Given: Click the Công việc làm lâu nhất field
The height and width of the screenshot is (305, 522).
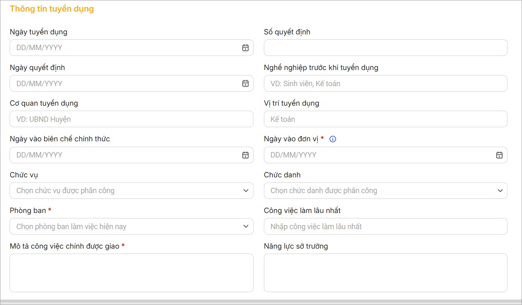Looking at the screenshot, I should (385, 226).
